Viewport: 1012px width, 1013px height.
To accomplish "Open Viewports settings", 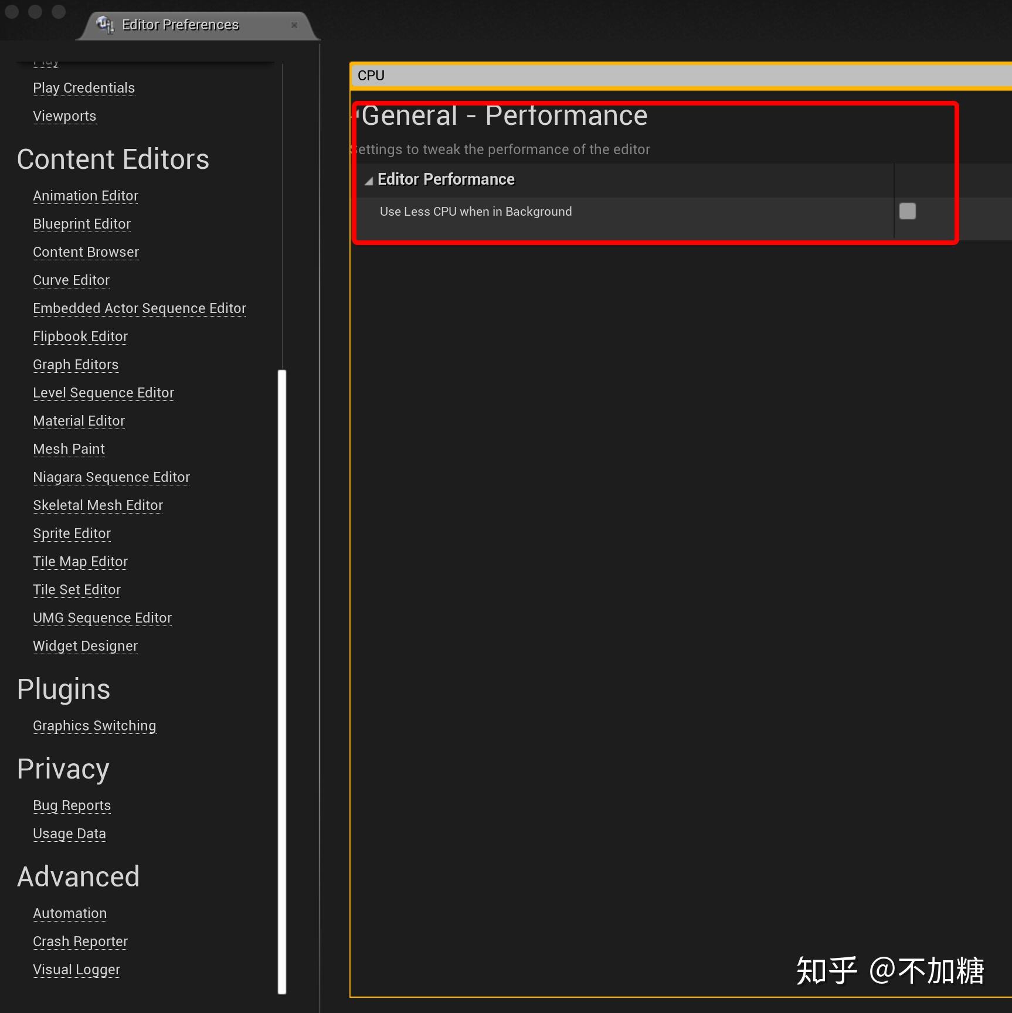I will pos(64,116).
